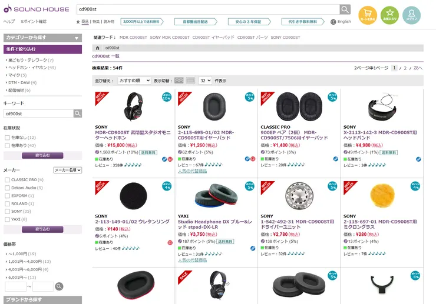Submit price range with magnifier icon
436x304 pixels.
pyautogui.click(x=59, y=286)
